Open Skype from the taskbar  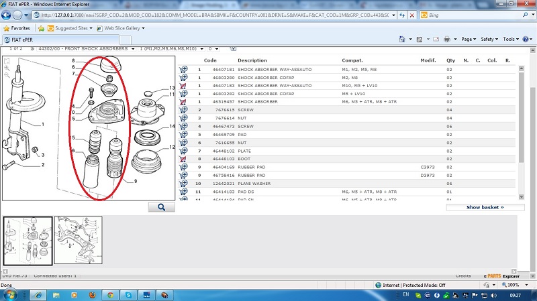click(x=128, y=294)
